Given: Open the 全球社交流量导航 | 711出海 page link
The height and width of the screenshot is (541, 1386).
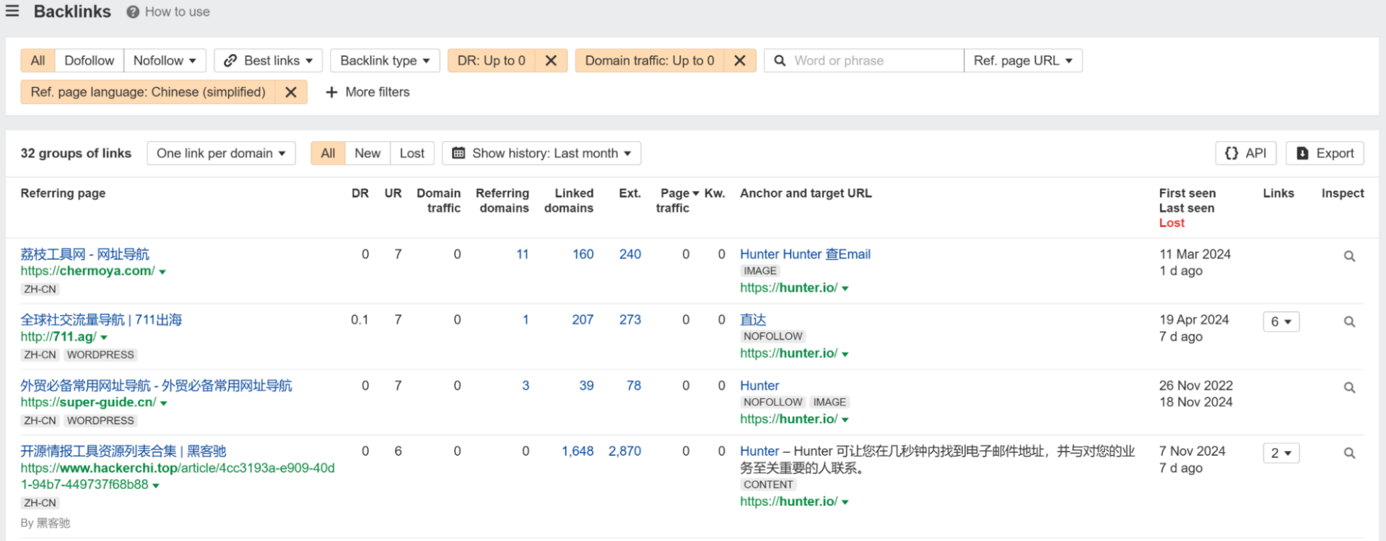Looking at the screenshot, I should 101,320.
